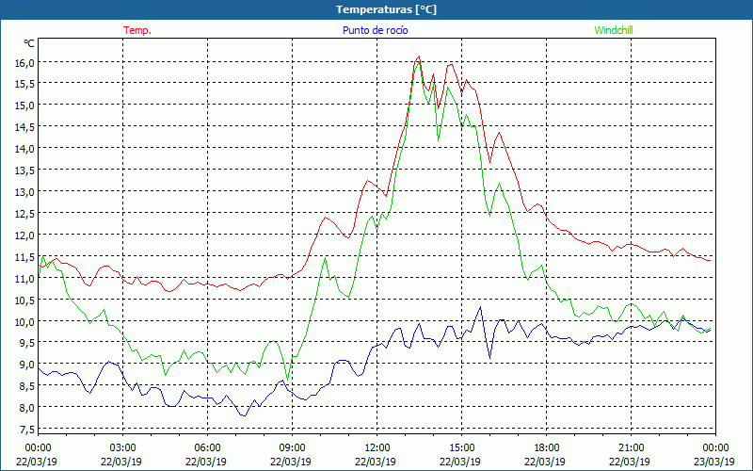Click the 15,0 y-axis value
The width and height of the screenshot is (753, 471).
(25, 106)
